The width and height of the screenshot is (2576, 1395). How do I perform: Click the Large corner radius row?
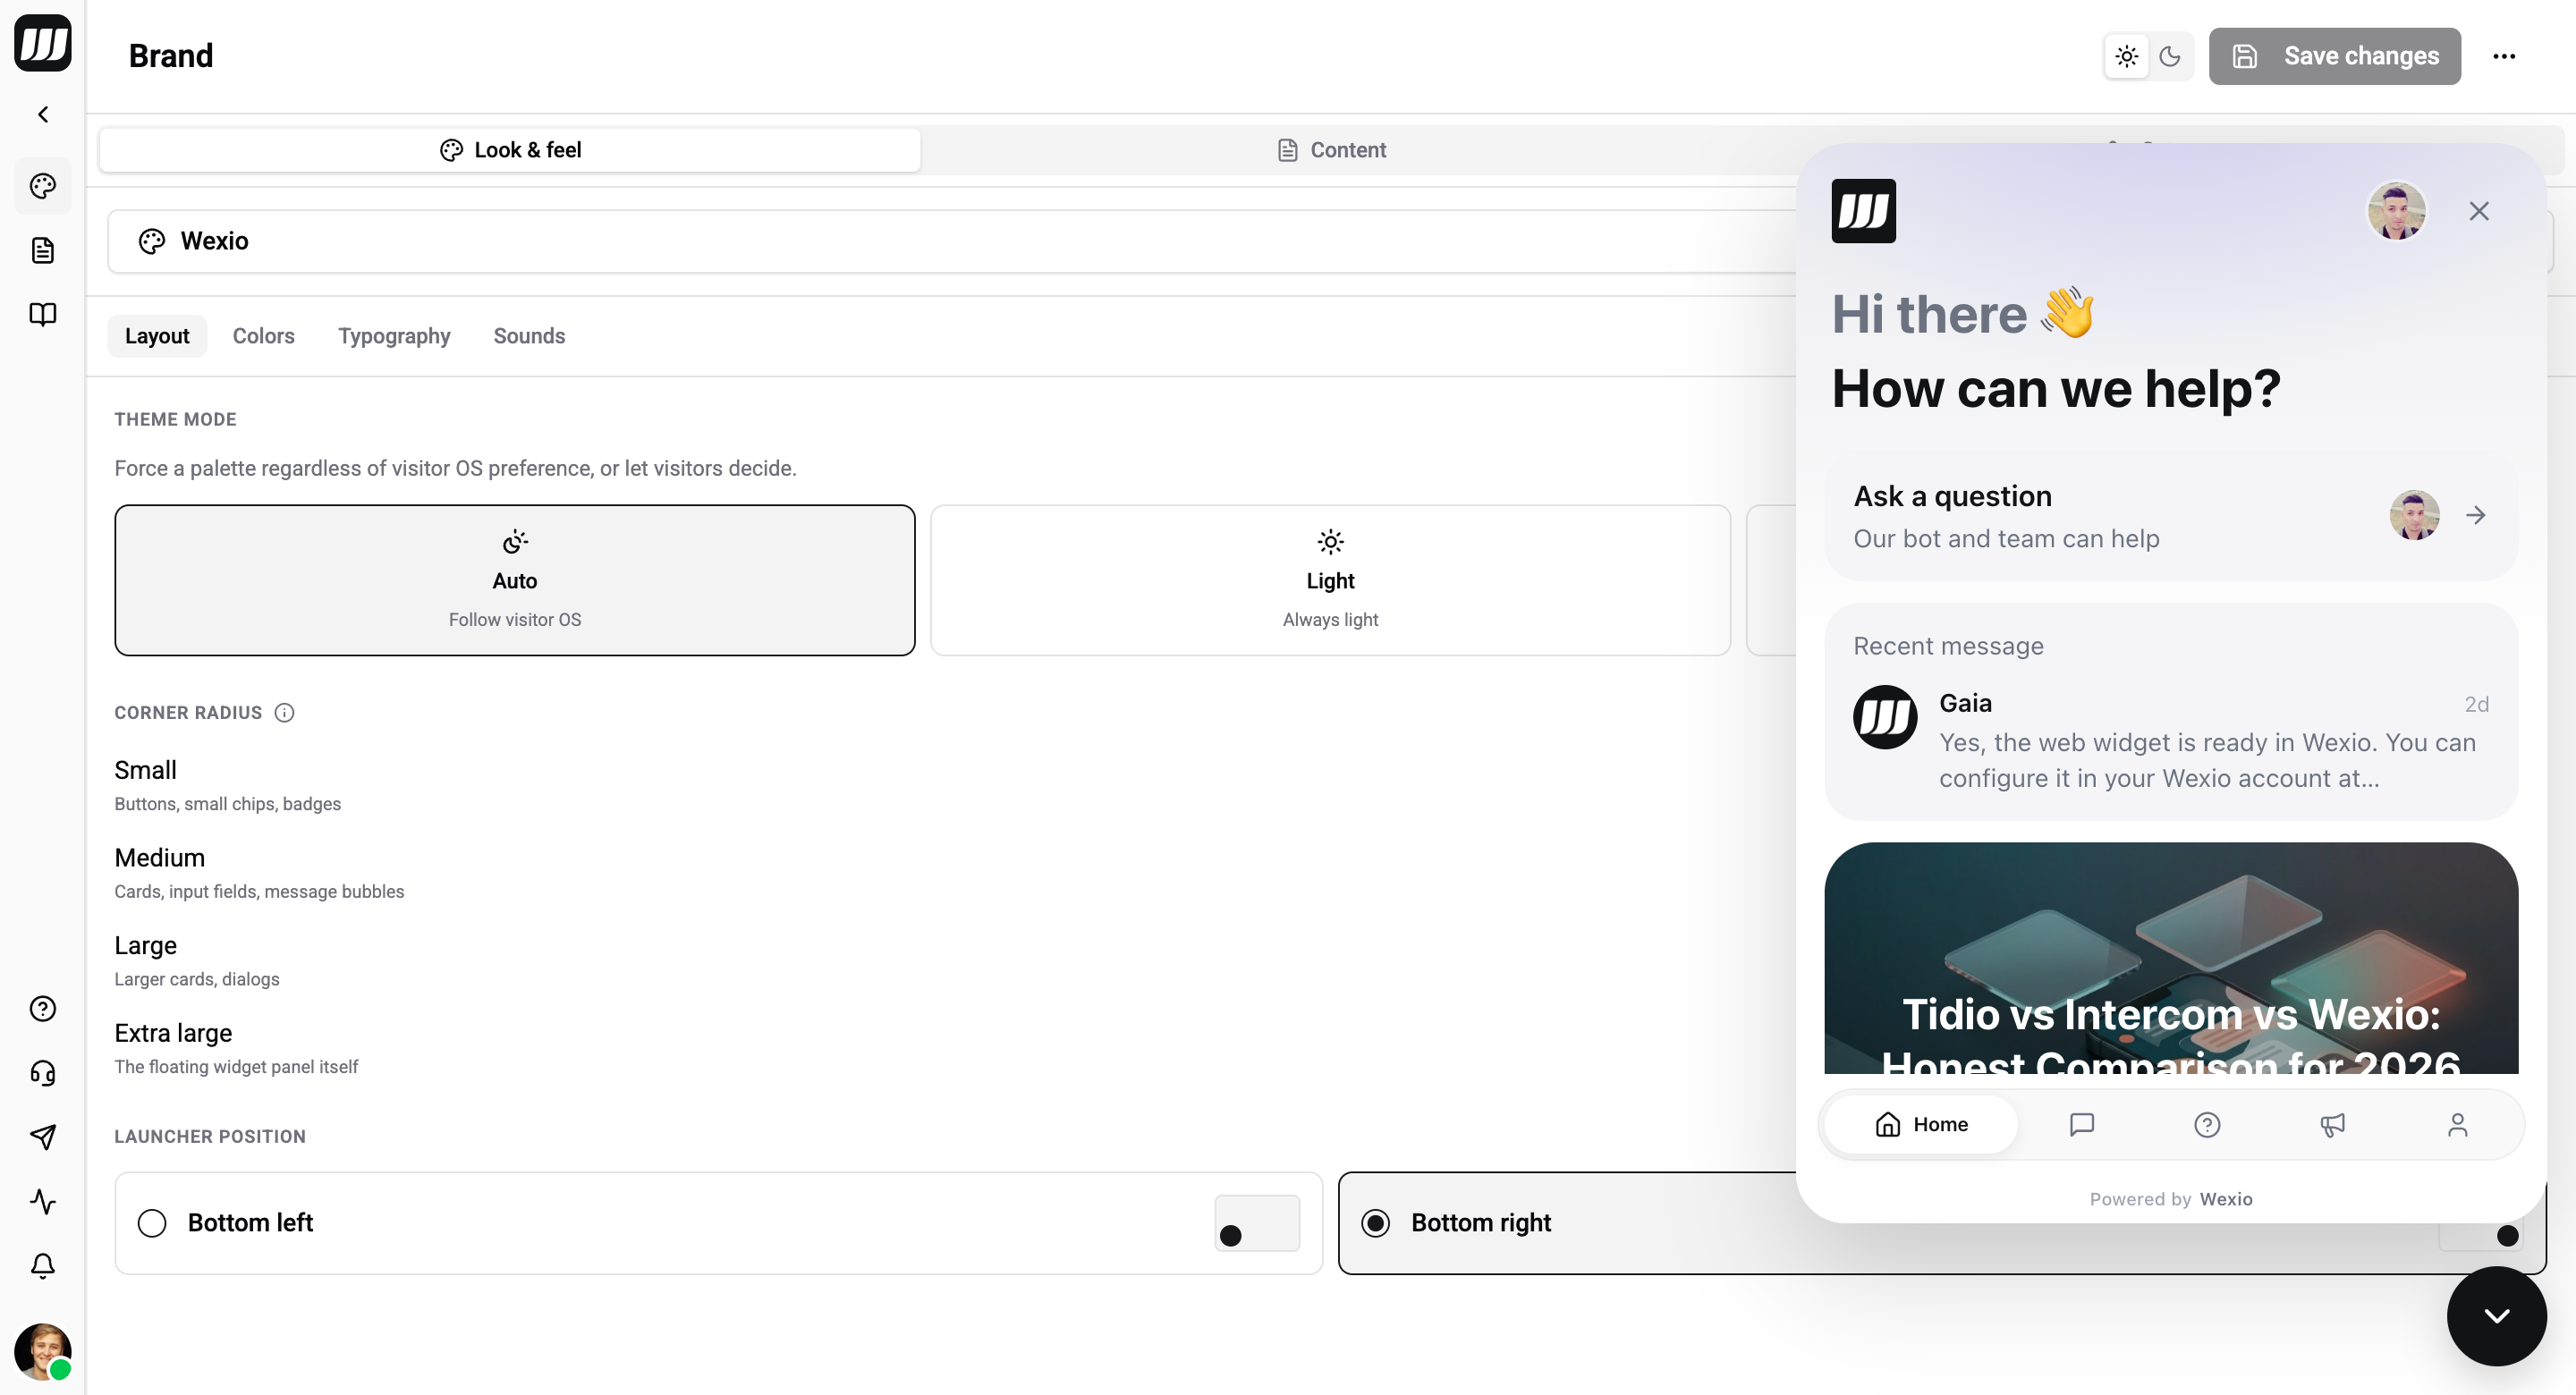[197, 960]
